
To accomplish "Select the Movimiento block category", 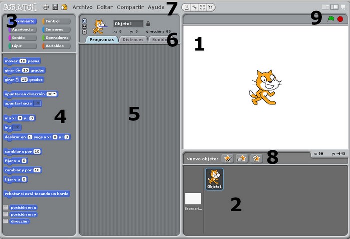I will [23, 21].
